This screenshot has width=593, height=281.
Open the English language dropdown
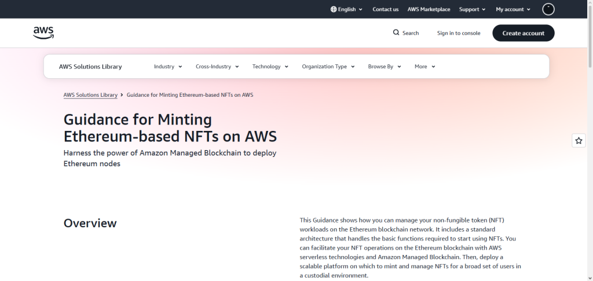(x=346, y=9)
